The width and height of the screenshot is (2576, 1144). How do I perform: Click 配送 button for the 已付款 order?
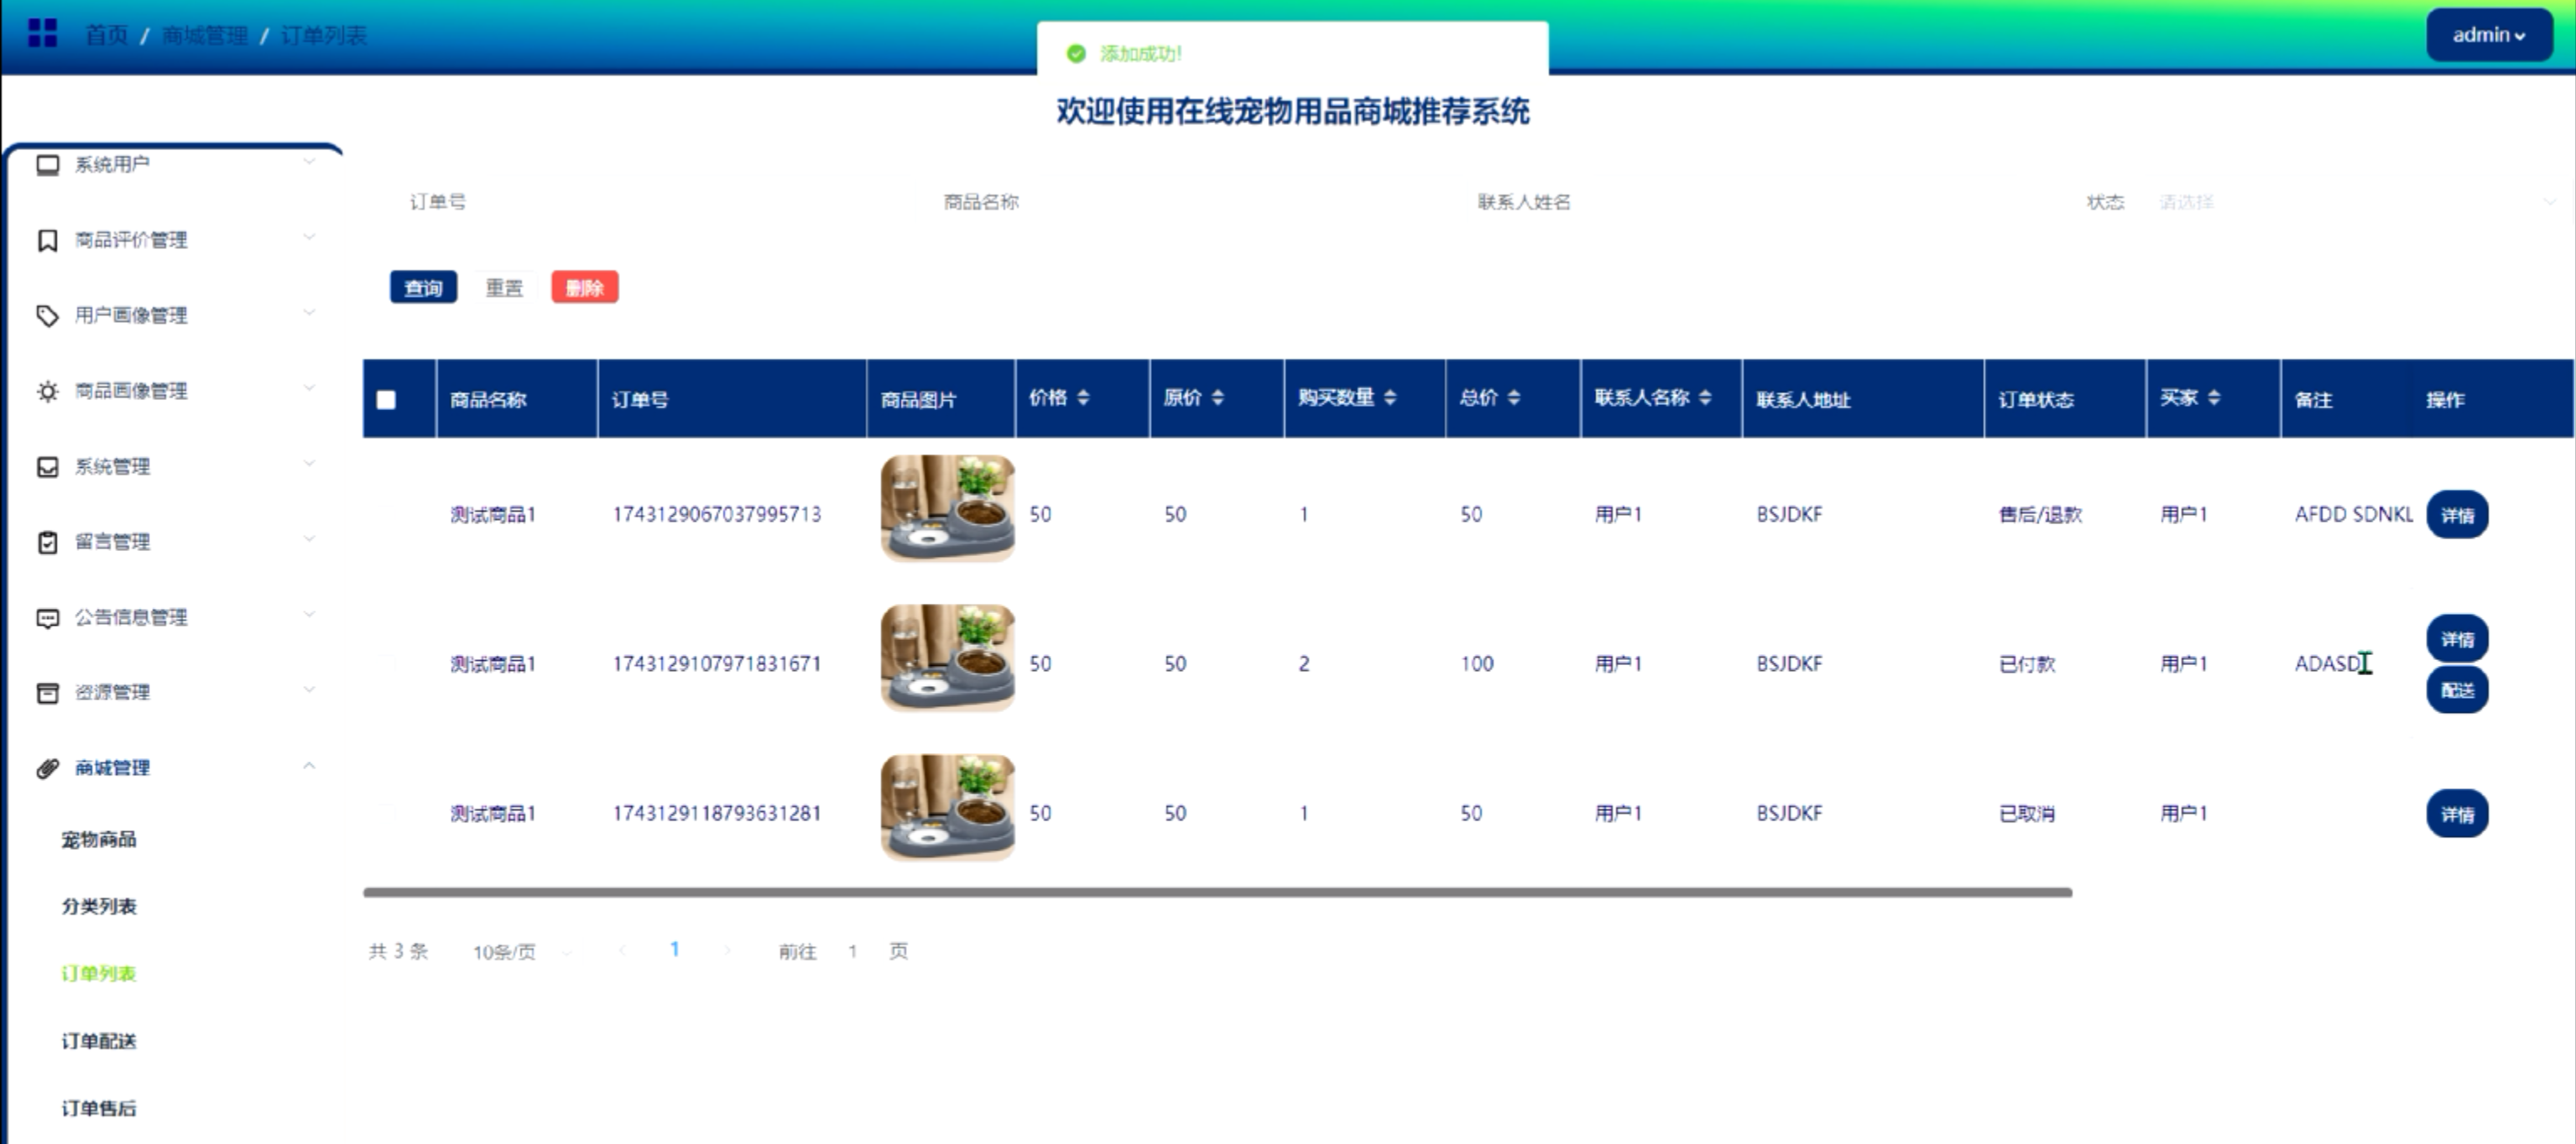[x=2456, y=690]
